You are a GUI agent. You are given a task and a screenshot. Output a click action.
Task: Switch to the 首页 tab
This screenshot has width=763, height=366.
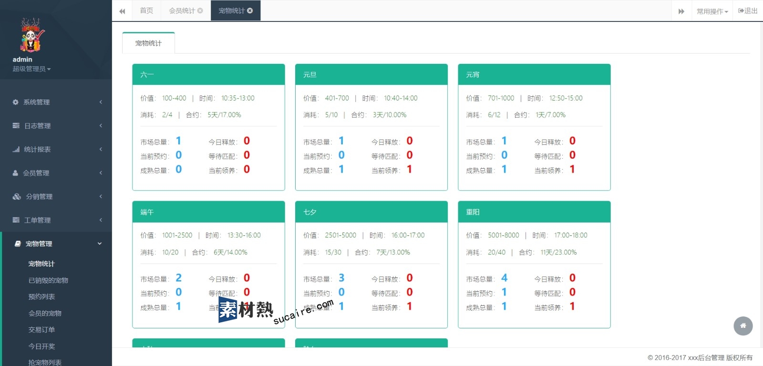146,10
